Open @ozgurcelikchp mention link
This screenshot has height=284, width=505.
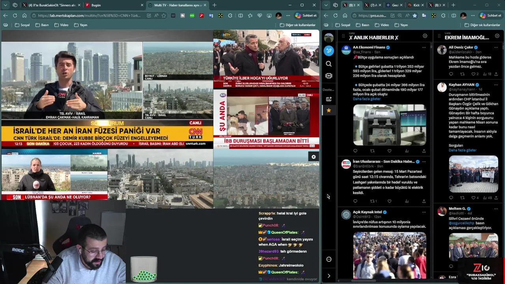point(462,223)
